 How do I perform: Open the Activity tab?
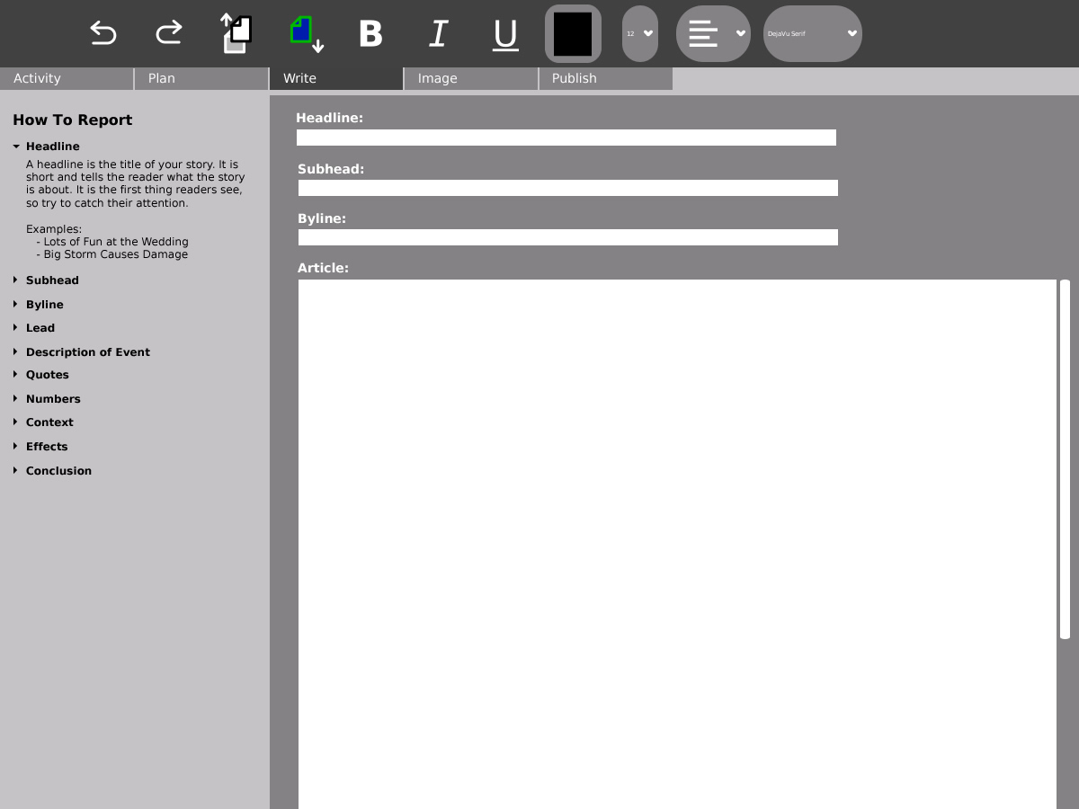pos(67,78)
